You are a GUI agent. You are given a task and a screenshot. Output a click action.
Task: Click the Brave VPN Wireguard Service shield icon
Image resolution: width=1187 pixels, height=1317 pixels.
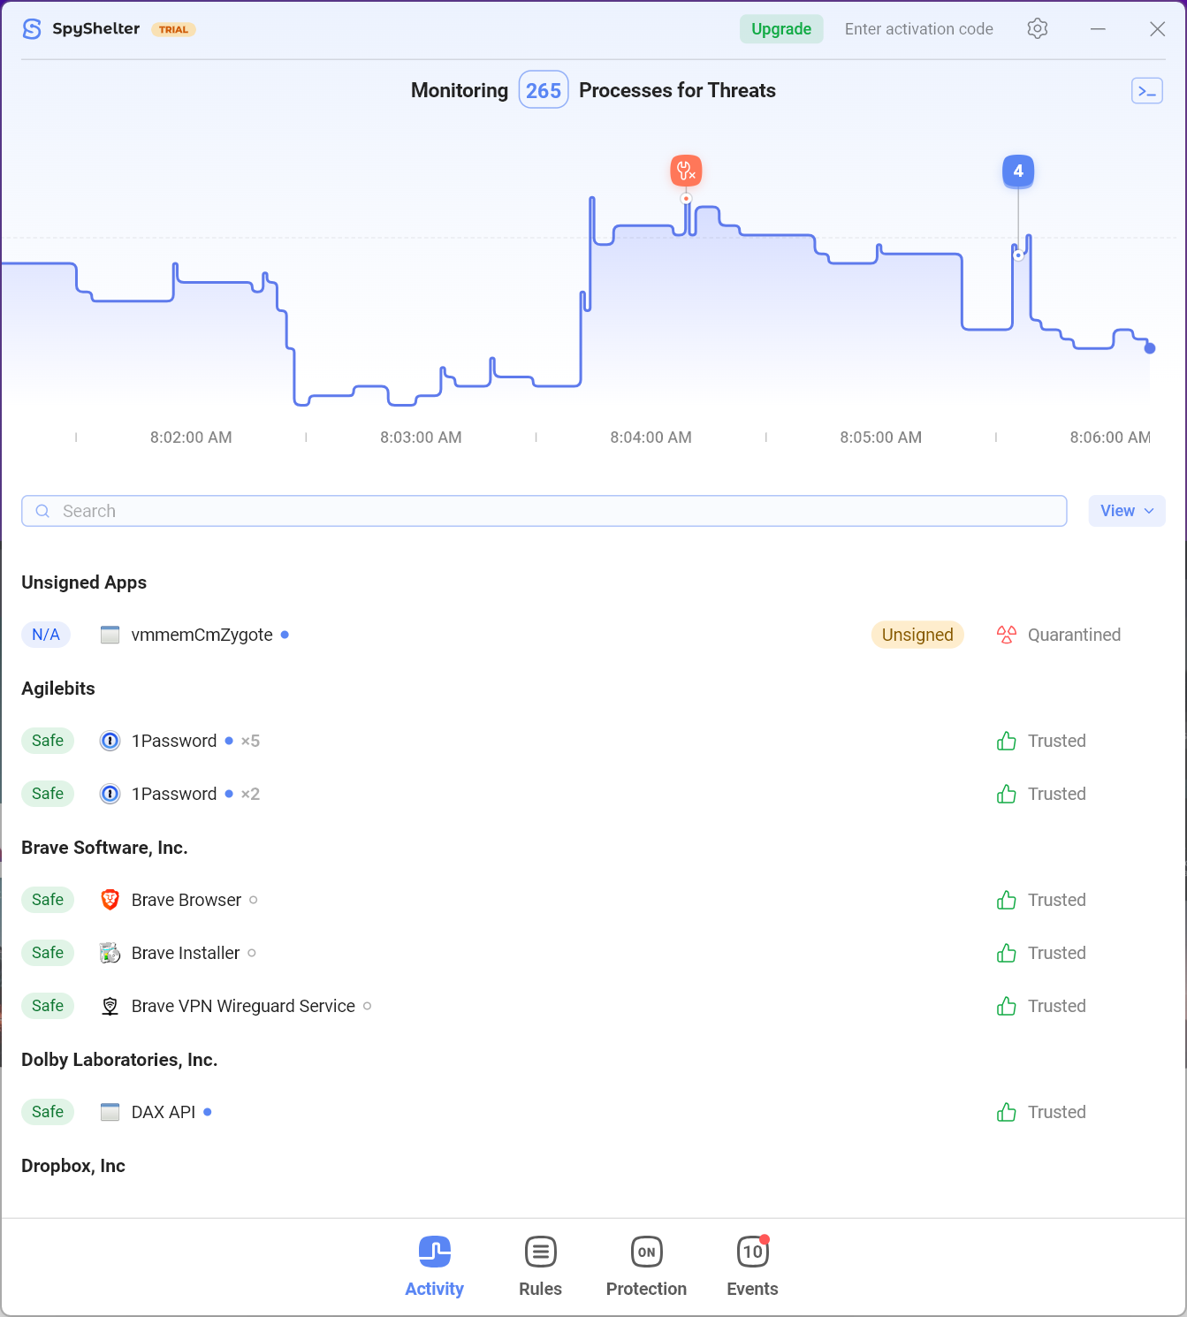110,1006
